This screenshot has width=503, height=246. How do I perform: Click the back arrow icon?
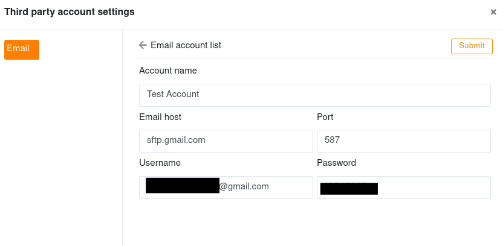143,45
